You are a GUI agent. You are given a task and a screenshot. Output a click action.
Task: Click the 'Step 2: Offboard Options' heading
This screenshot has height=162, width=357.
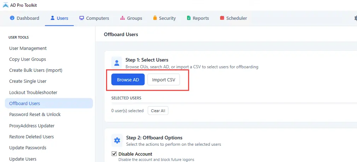(x=154, y=138)
